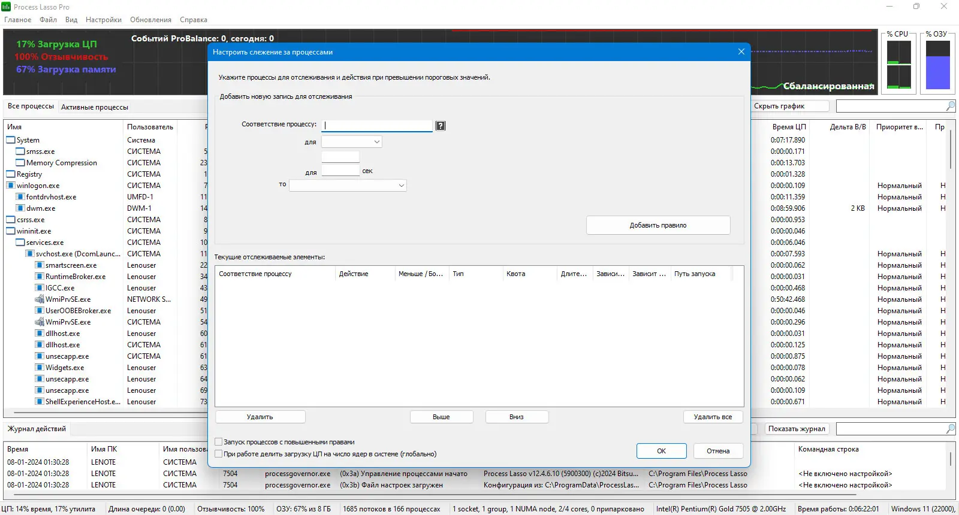The width and height of the screenshot is (959, 515).
Task: Open the Главное menu
Action: pos(18,20)
